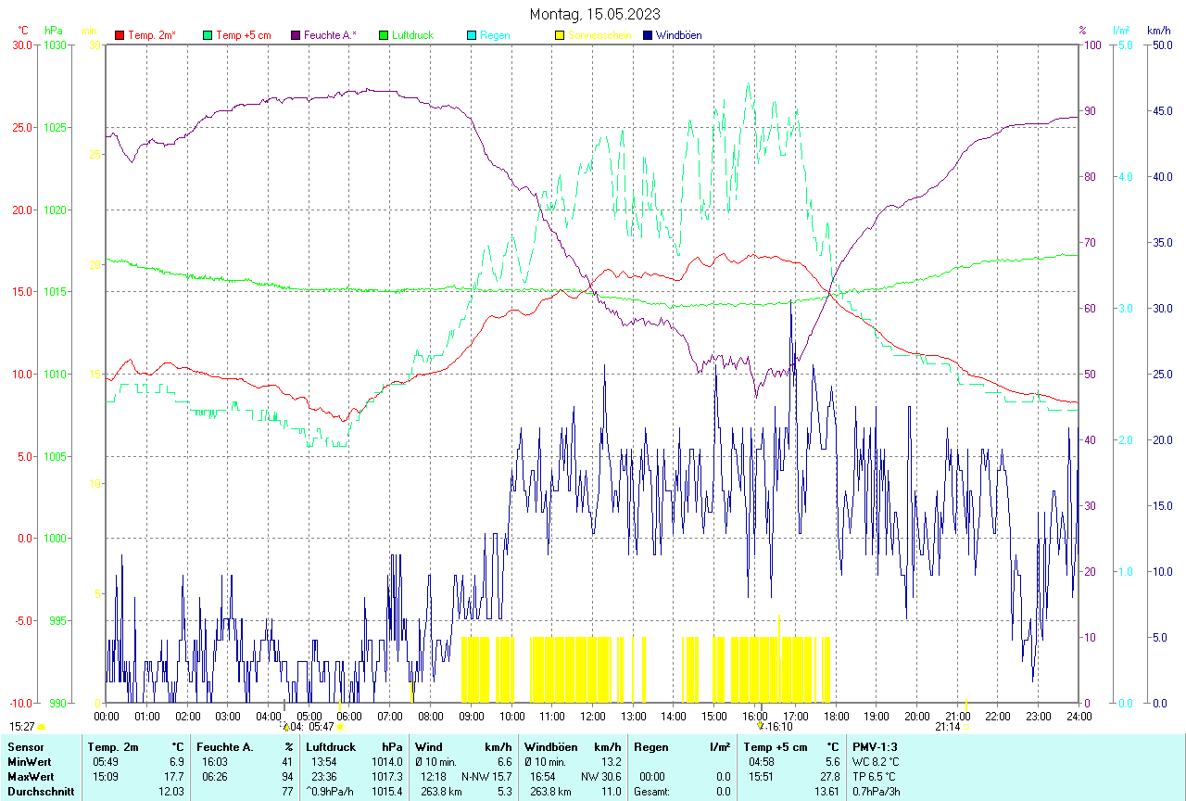Click the Windböen column header in table
The height and width of the screenshot is (801, 1186).
tap(550, 746)
